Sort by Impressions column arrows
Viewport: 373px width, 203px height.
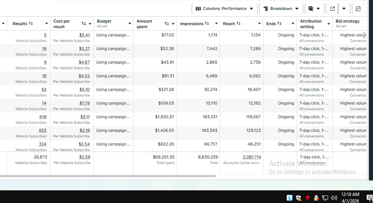207,23
